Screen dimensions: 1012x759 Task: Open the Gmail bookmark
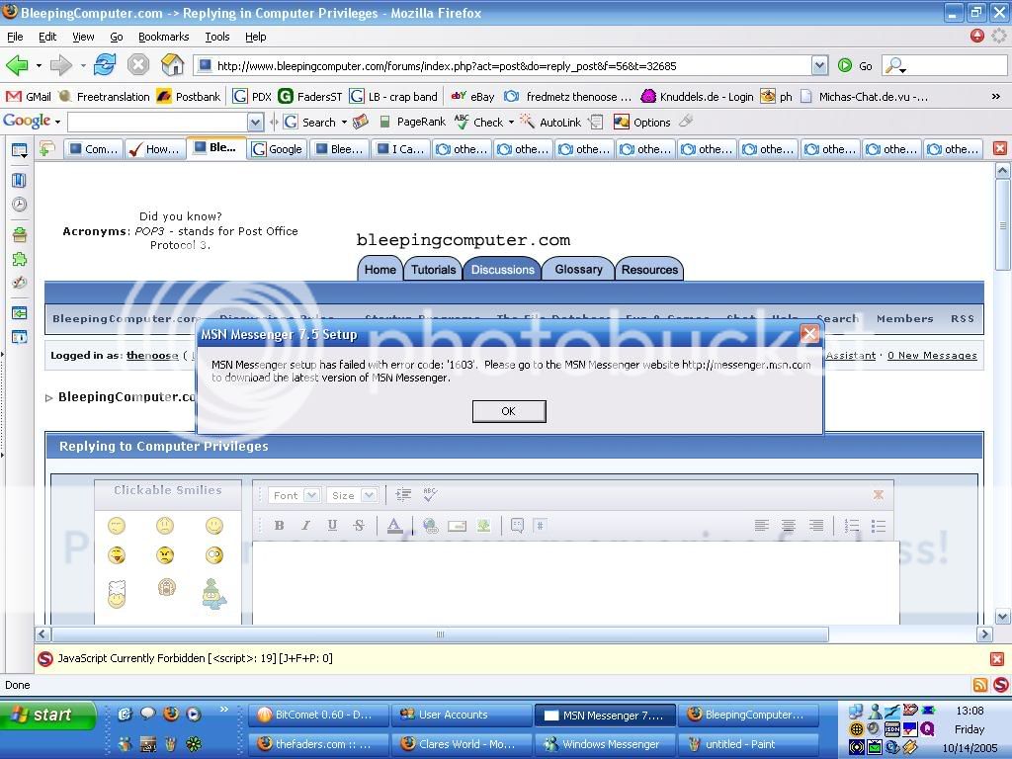[x=29, y=97]
